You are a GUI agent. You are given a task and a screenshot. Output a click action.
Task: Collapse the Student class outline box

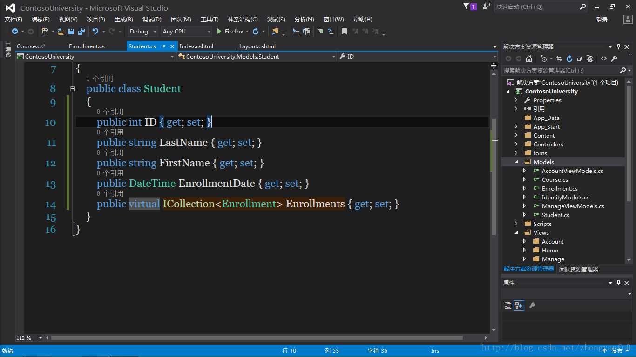(x=73, y=88)
